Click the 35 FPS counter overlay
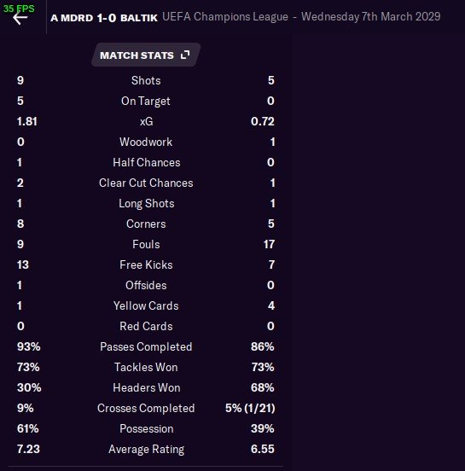 click(19, 9)
